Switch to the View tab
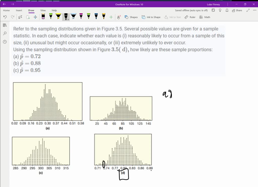258x187 pixels. 43,10
